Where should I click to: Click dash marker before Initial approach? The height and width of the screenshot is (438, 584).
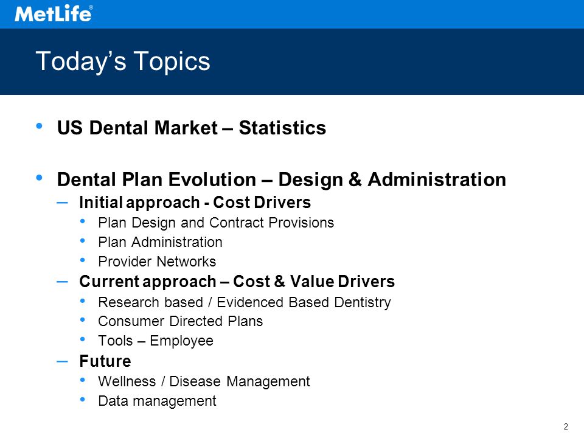(x=62, y=203)
